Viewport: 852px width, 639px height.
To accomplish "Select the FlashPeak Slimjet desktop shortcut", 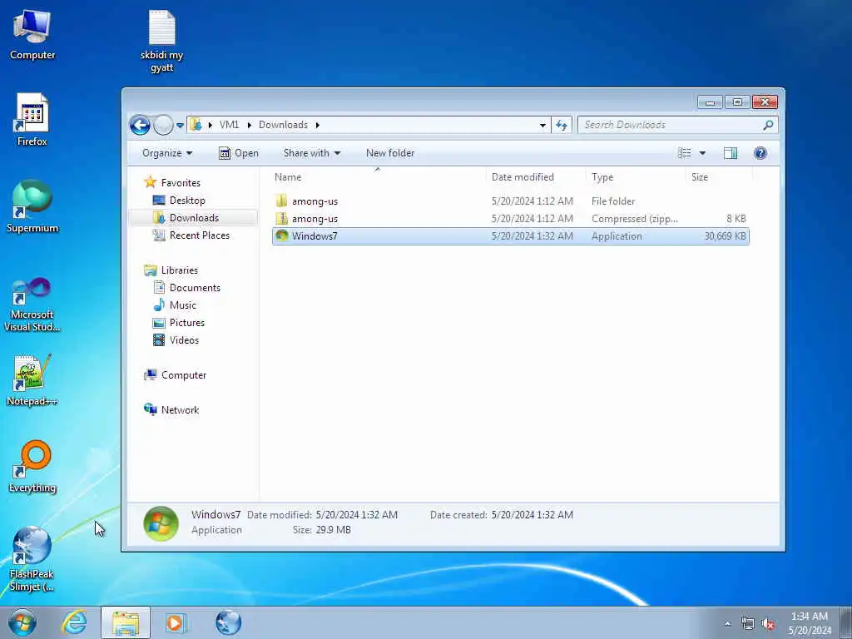I will tap(32, 559).
